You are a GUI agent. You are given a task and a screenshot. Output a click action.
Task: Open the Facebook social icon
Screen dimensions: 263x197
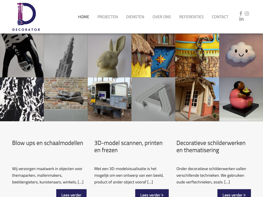click(241, 14)
